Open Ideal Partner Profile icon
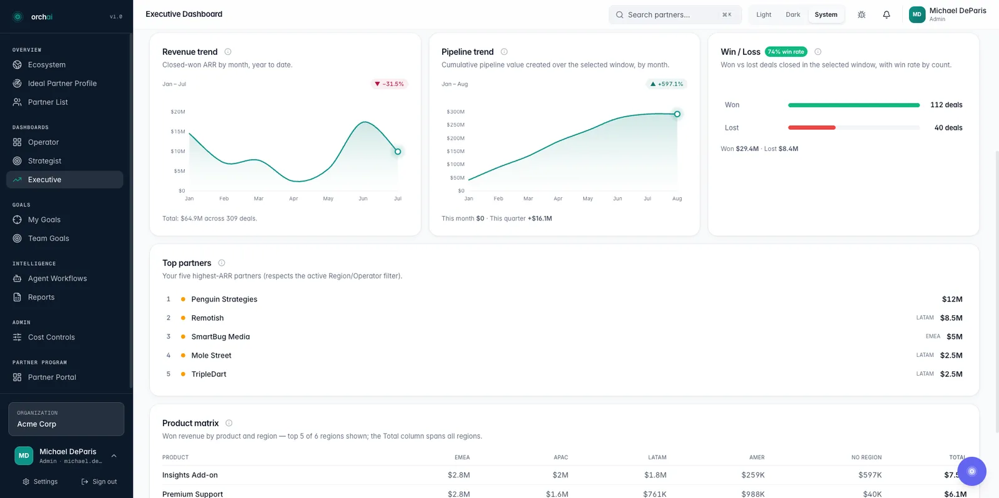Image resolution: width=999 pixels, height=498 pixels. click(x=17, y=84)
